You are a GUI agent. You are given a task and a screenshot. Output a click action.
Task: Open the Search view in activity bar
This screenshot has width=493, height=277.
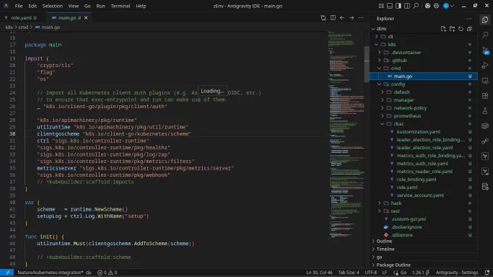[x=485, y=35]
